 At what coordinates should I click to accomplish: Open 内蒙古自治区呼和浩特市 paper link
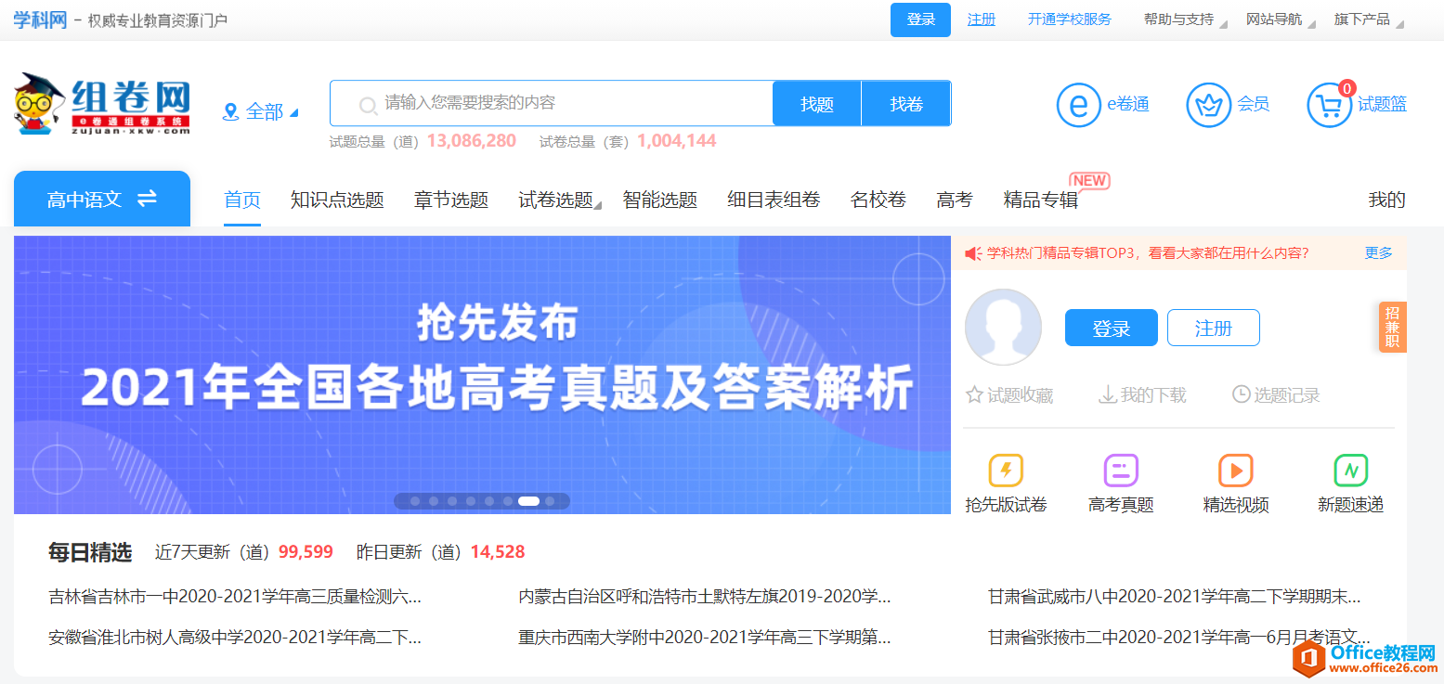705,597
